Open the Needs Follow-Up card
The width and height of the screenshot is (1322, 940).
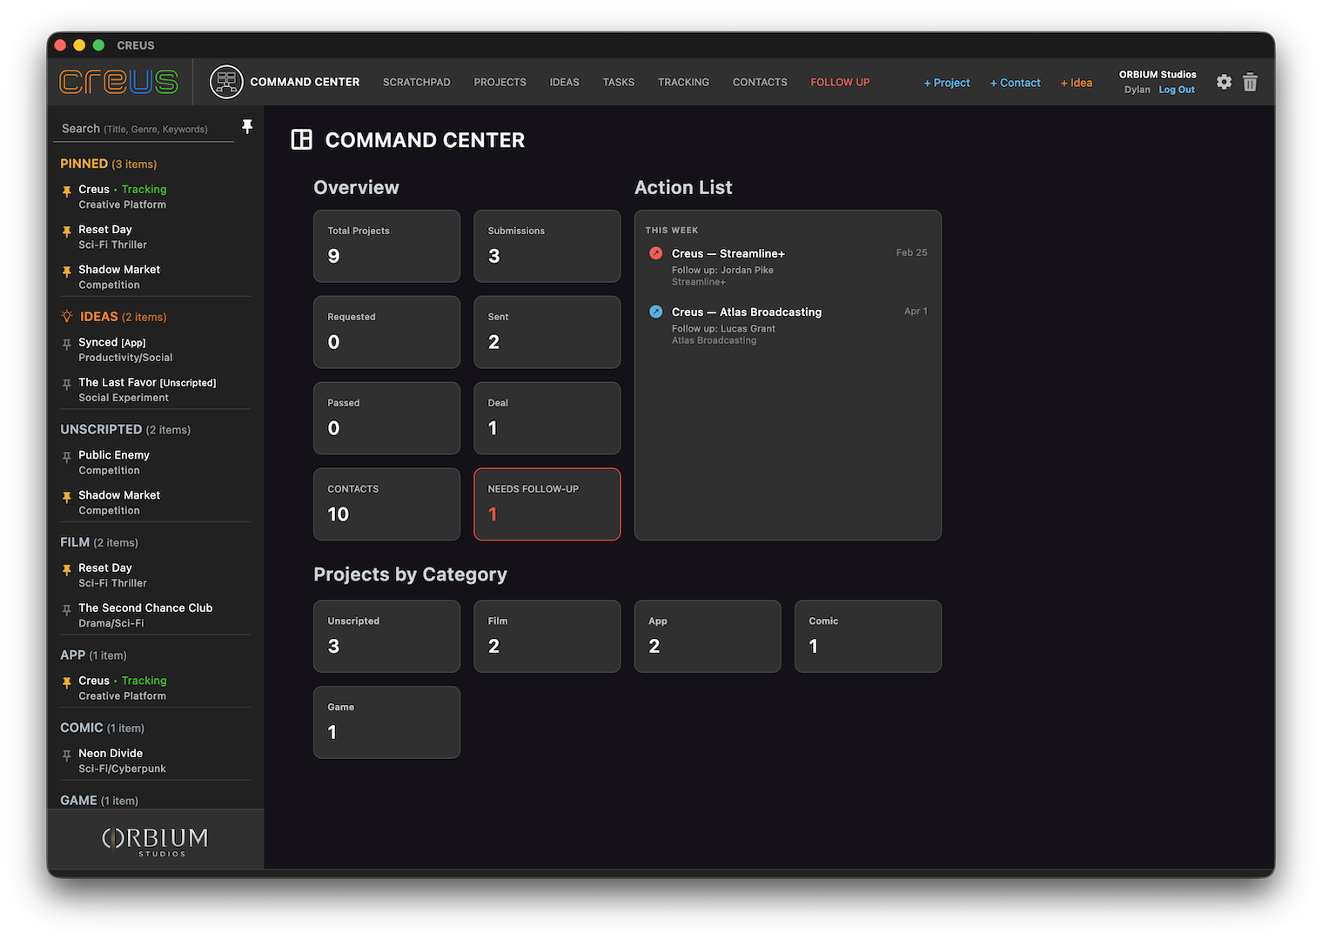click(547, 504)
